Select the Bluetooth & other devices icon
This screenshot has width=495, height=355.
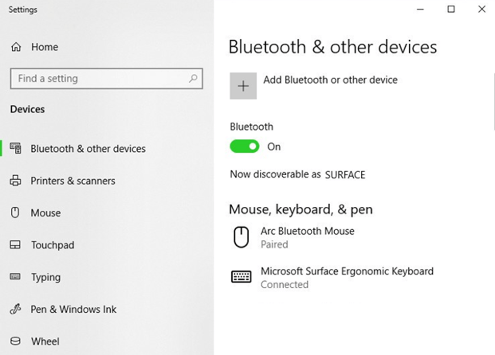coord(16,148)
